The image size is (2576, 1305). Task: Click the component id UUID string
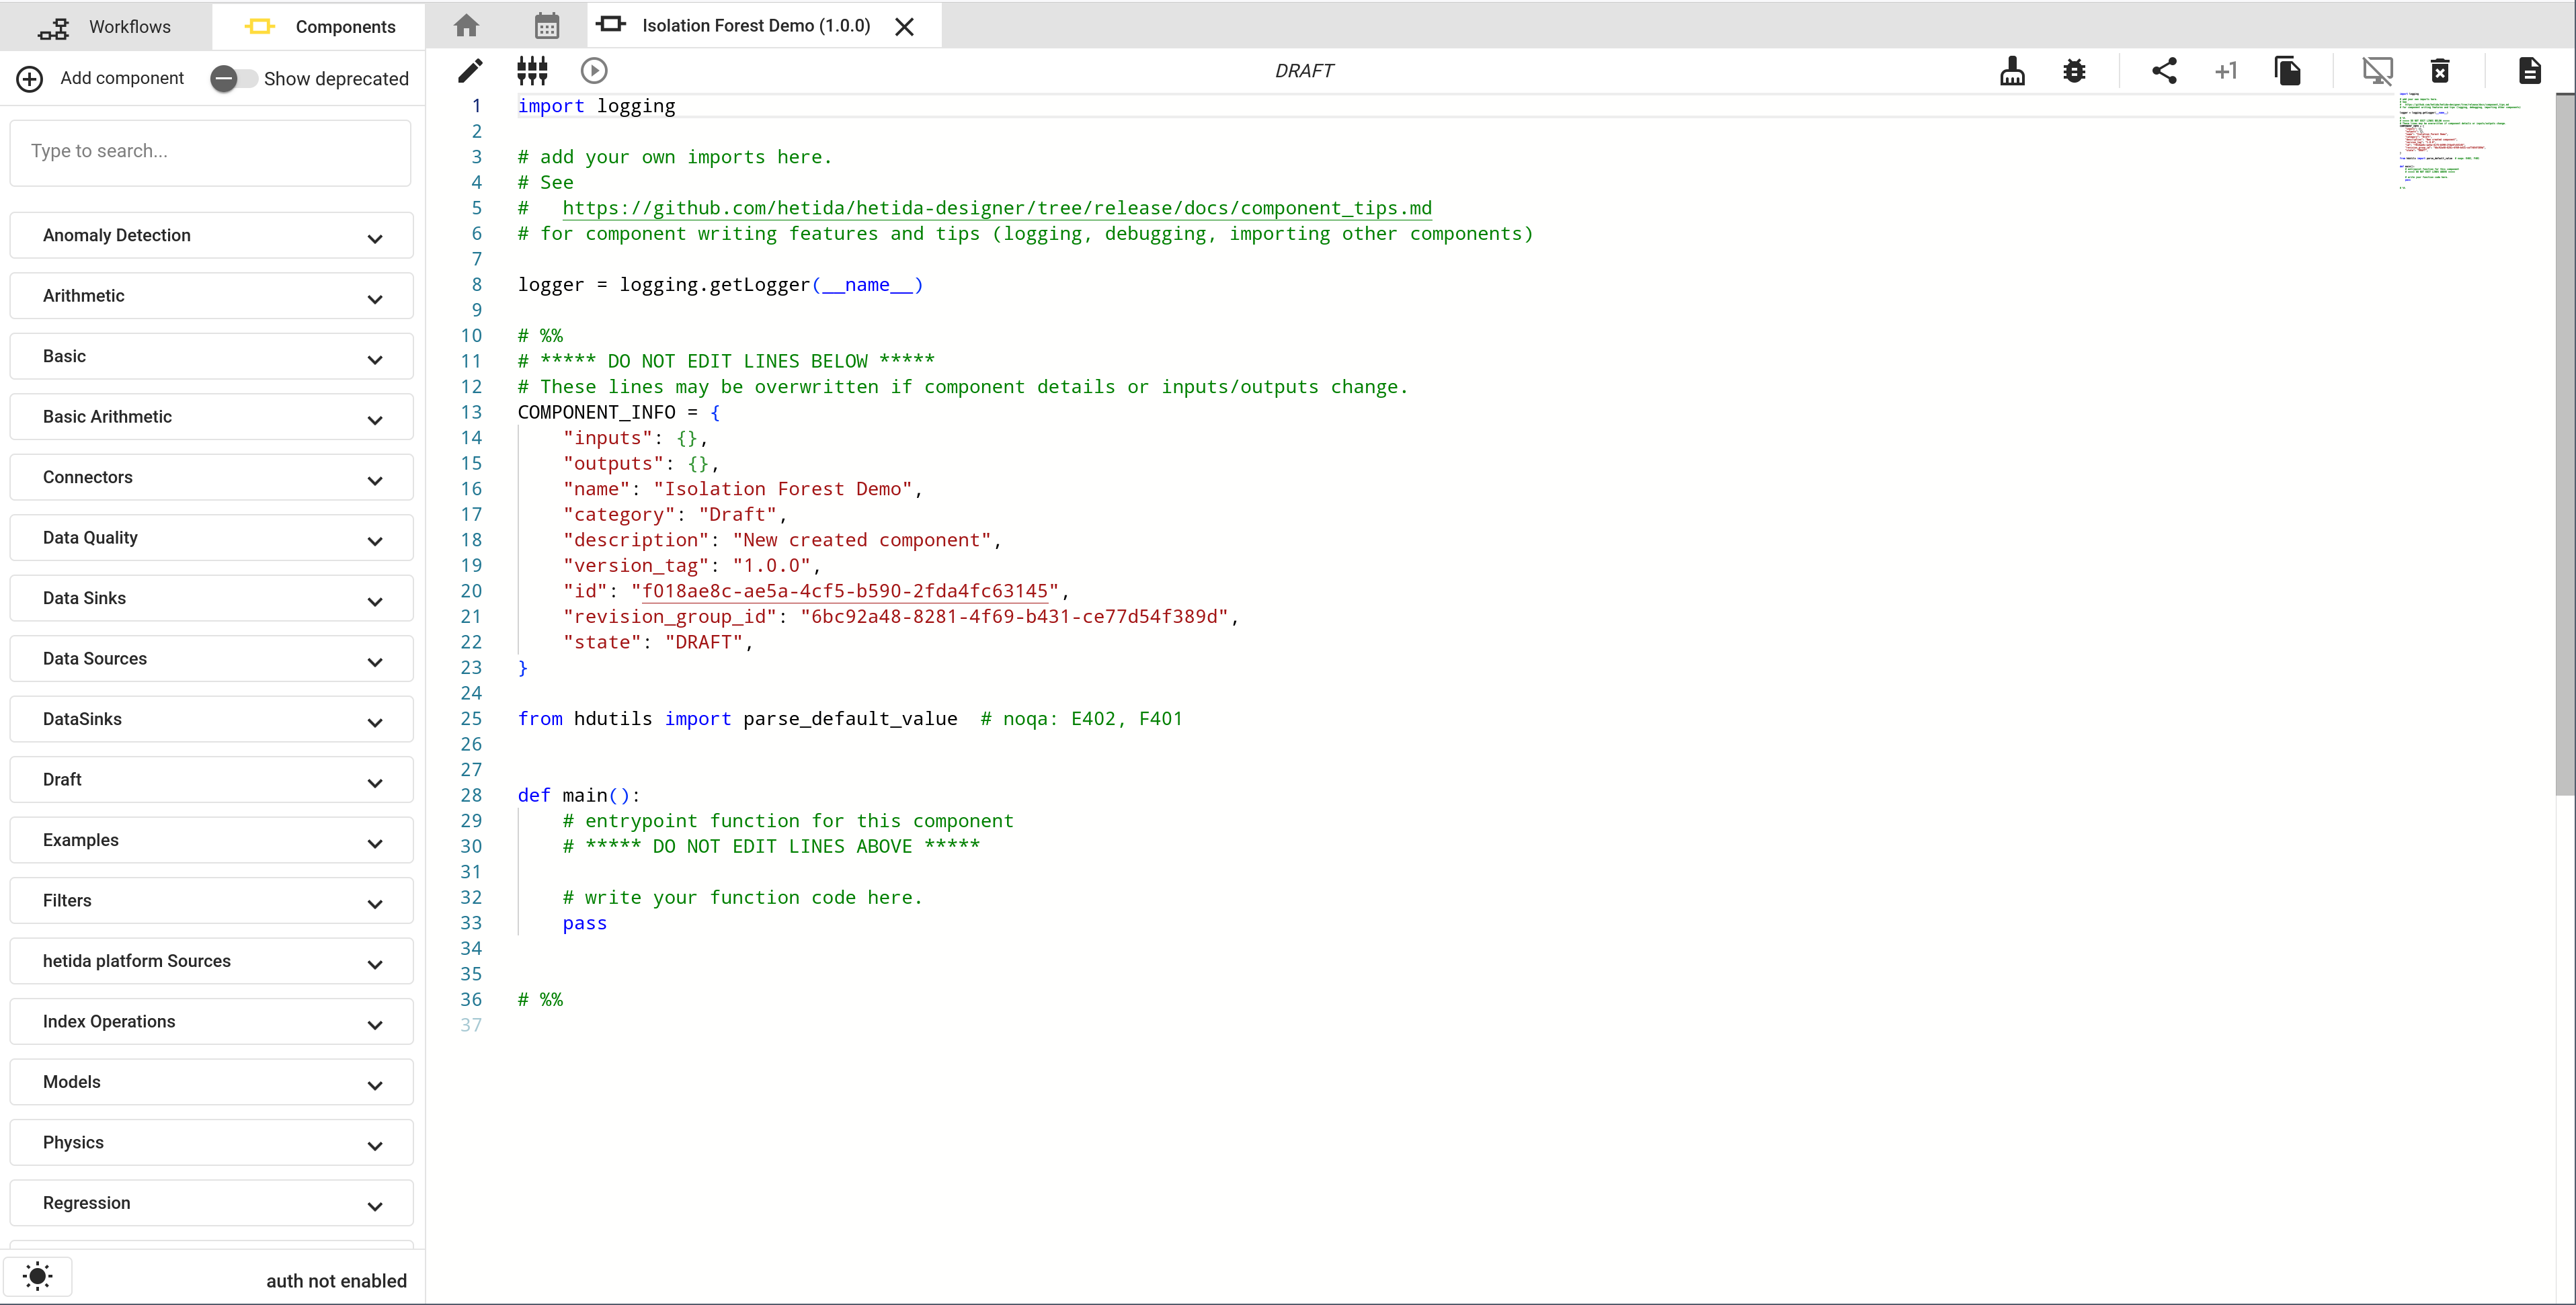coord(844,591)
